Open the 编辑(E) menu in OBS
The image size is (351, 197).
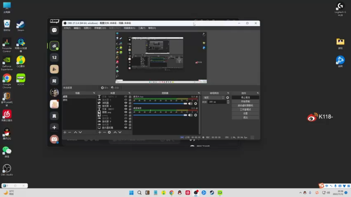pyautogui.click(x=77, y=28)
